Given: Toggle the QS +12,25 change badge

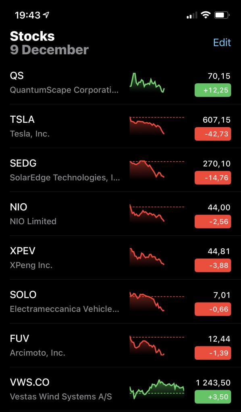Looking at the screenshot, I should point(213,90).
